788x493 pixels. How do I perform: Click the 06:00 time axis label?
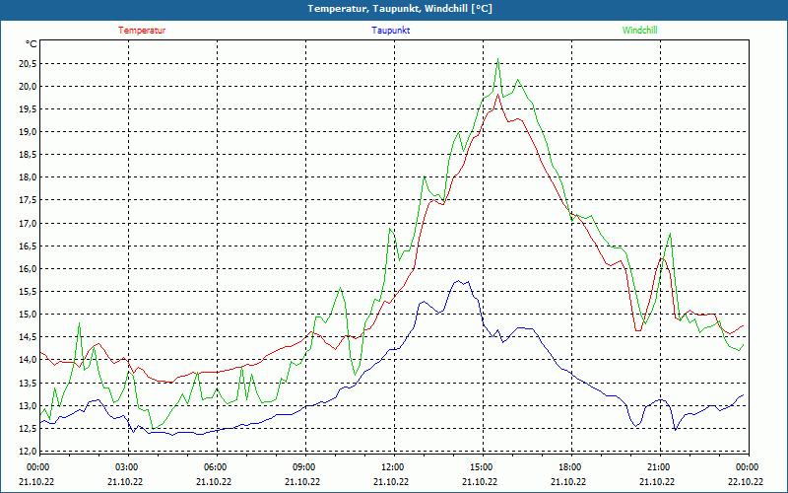click(x=217, y=467)
